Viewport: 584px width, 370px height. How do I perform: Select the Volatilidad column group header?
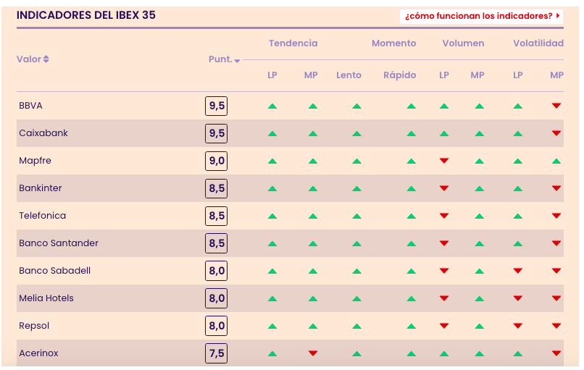(x=538, y=43)
